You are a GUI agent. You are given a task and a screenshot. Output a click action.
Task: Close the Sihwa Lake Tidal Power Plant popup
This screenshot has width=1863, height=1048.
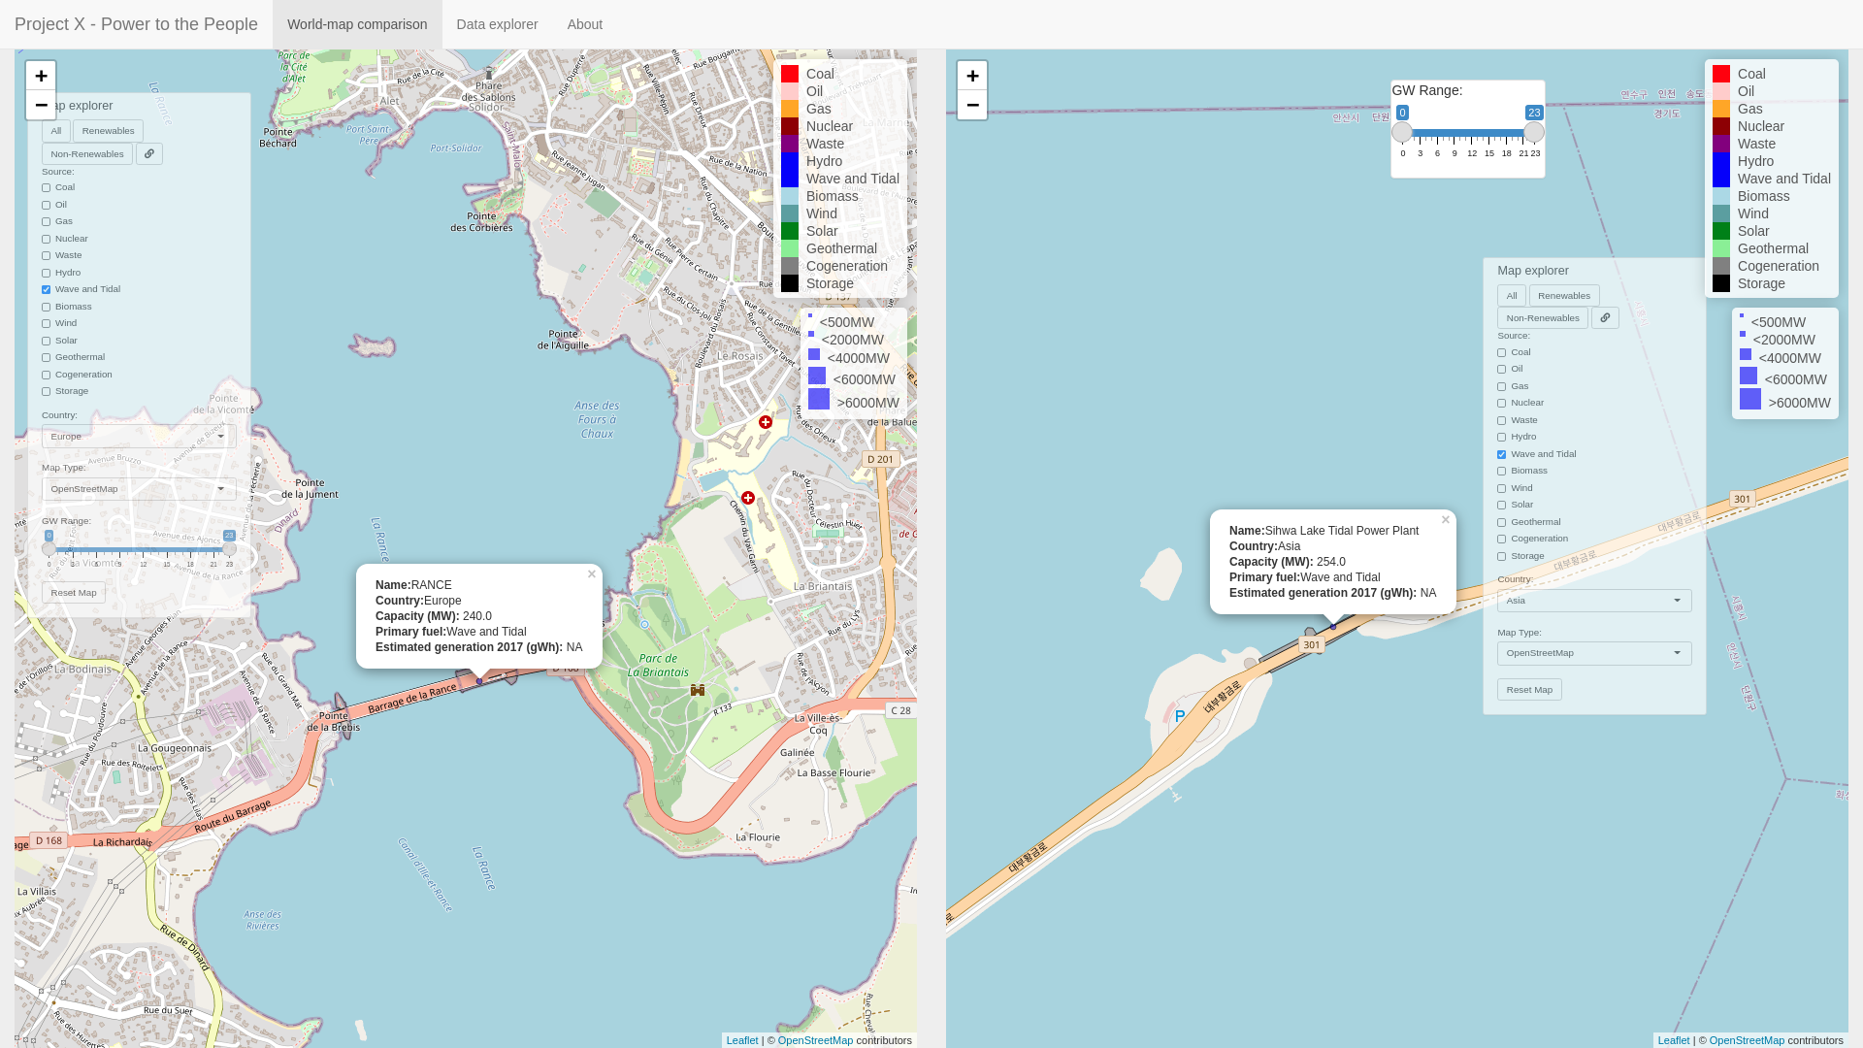[x=1445, y=520]
